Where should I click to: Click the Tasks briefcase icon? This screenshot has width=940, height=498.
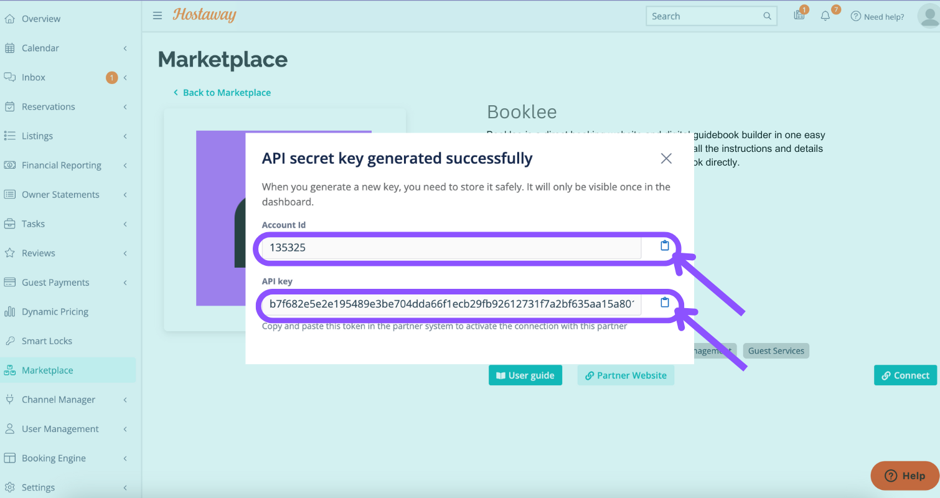9,223
